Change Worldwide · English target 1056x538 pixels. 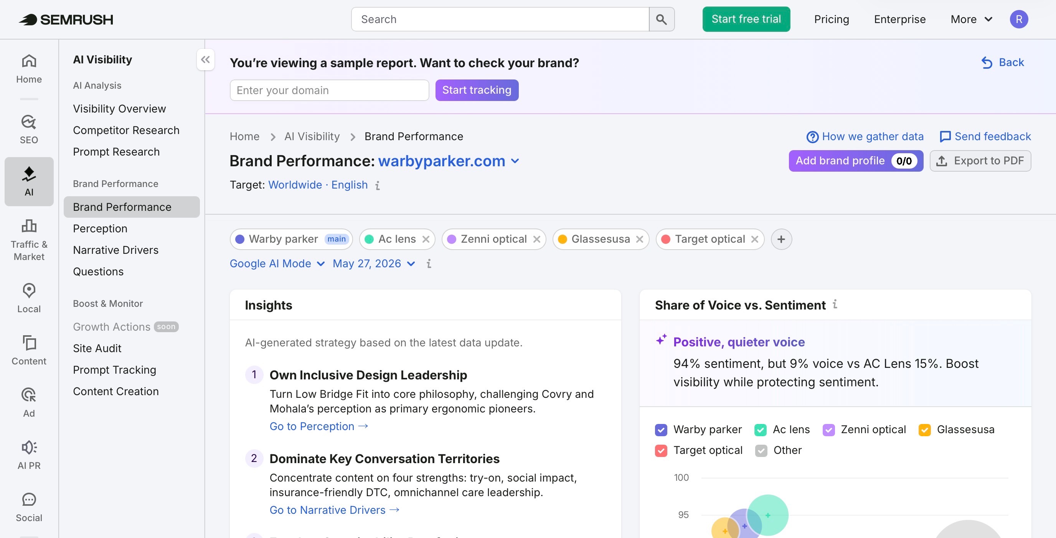[x=318, y=185]
